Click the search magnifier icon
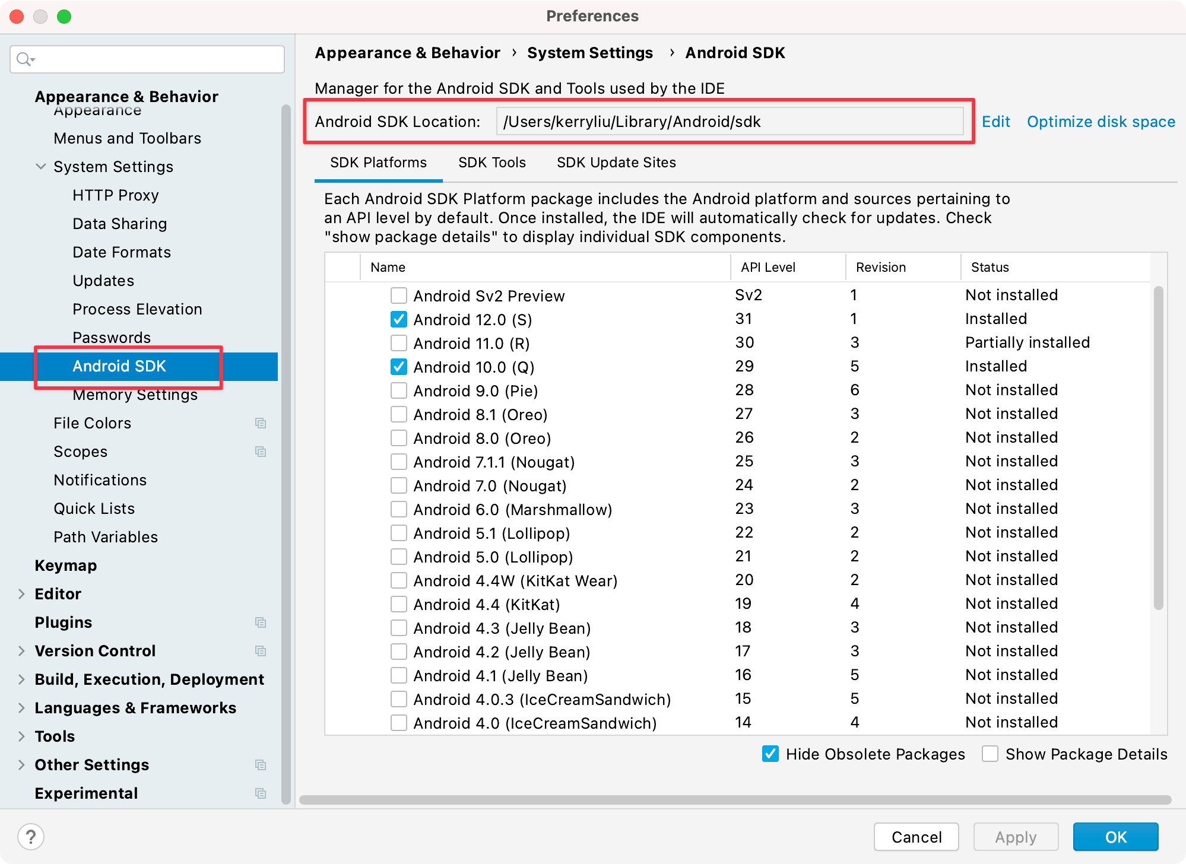 click(24, 59)
